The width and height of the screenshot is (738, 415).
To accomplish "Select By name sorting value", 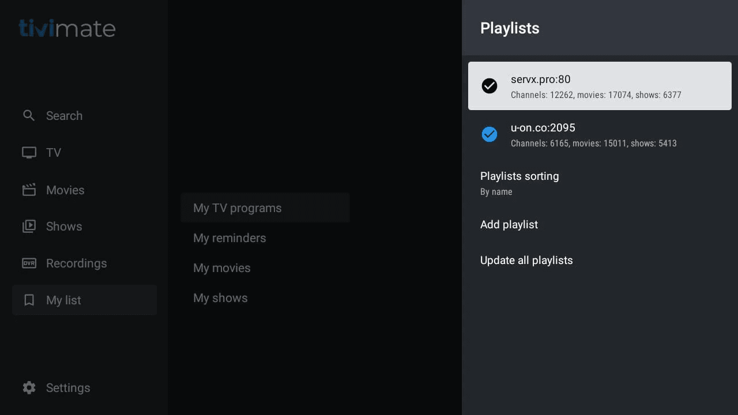I will (x=496, y=192).
